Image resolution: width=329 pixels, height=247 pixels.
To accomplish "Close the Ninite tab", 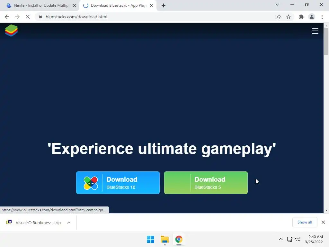I will tap(75, 6).
